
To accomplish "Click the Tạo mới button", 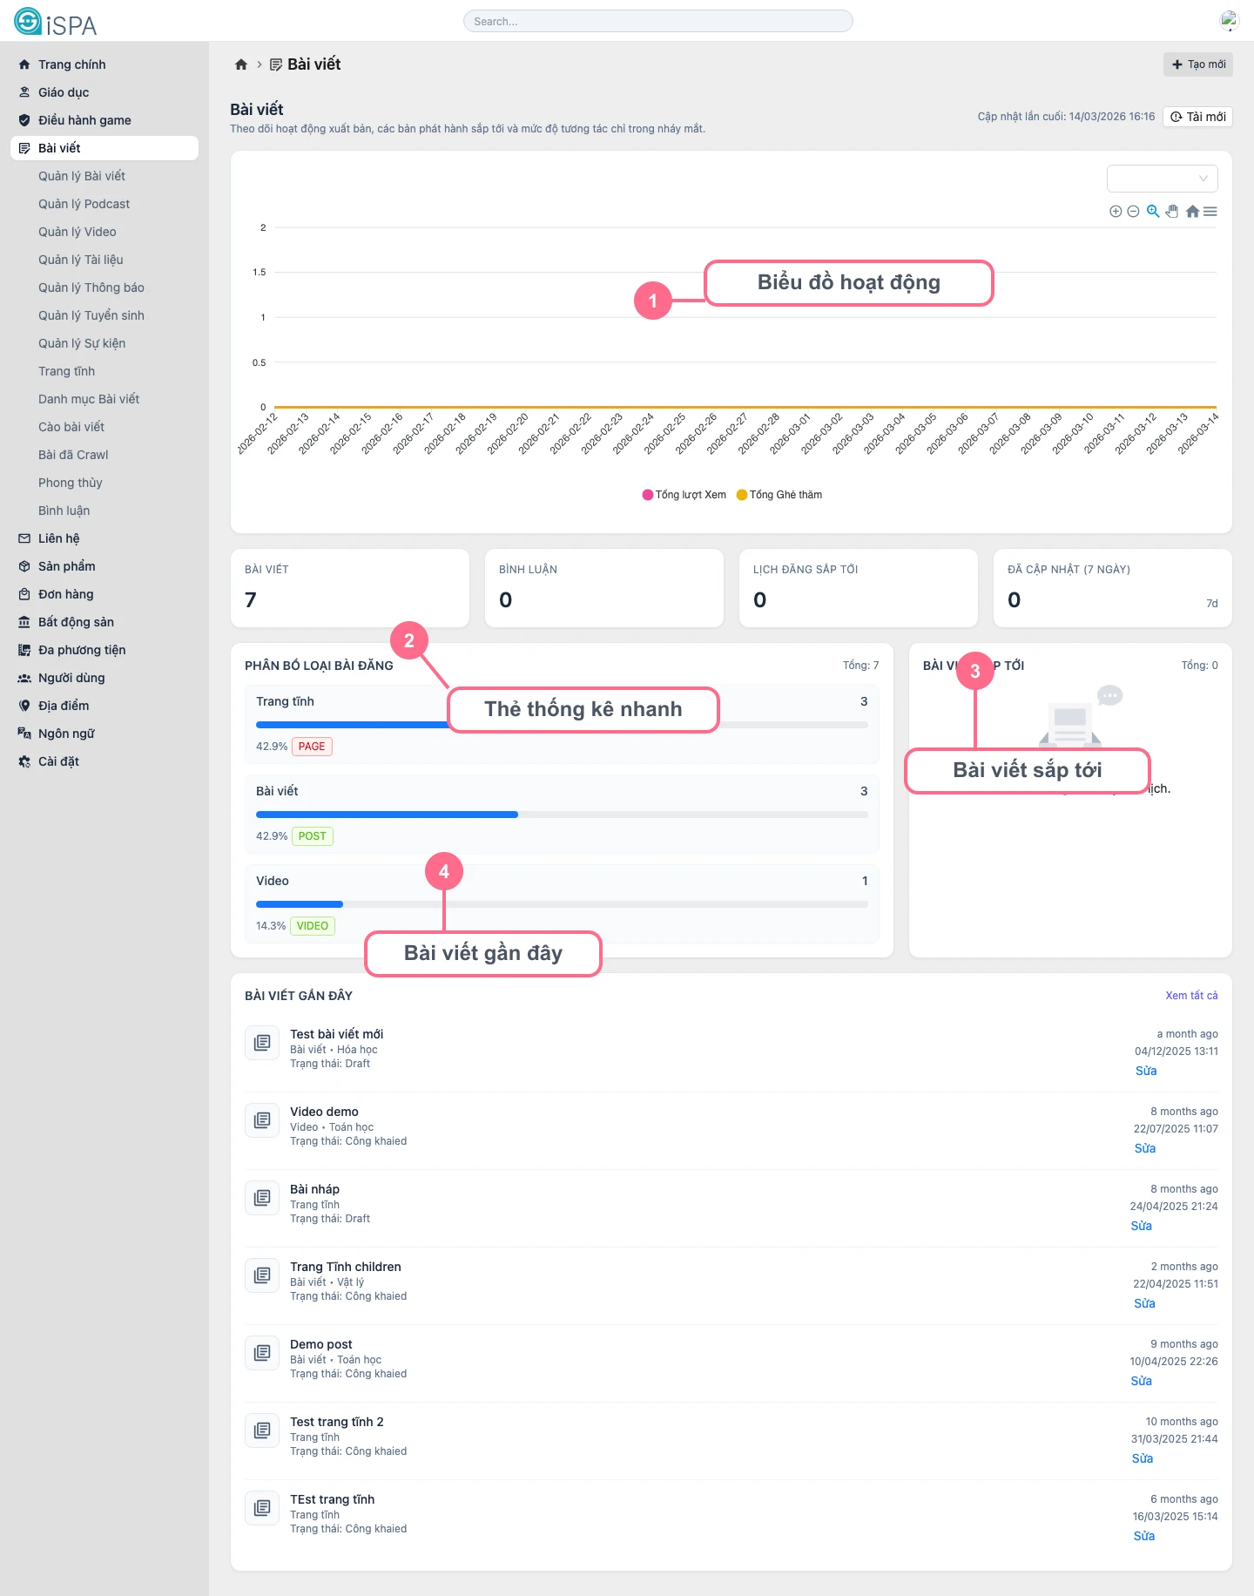I will (1198, 64).
